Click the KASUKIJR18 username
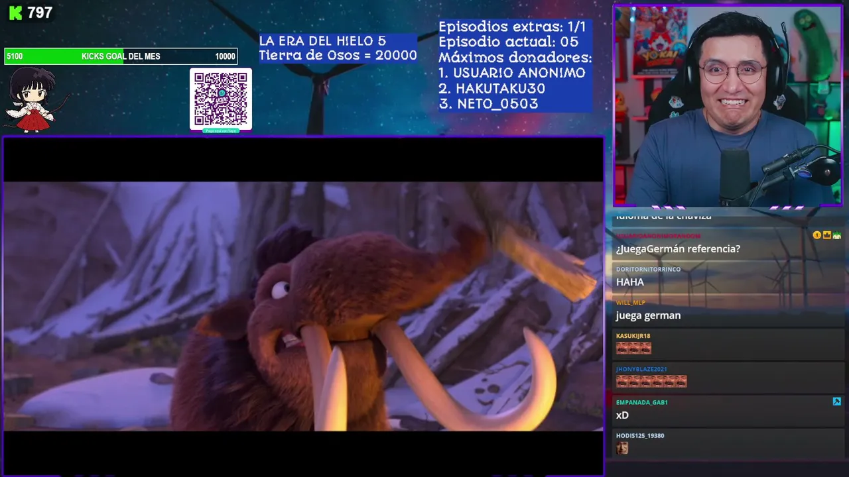Viewport: 849px width, 477px height. coord(633,336)
